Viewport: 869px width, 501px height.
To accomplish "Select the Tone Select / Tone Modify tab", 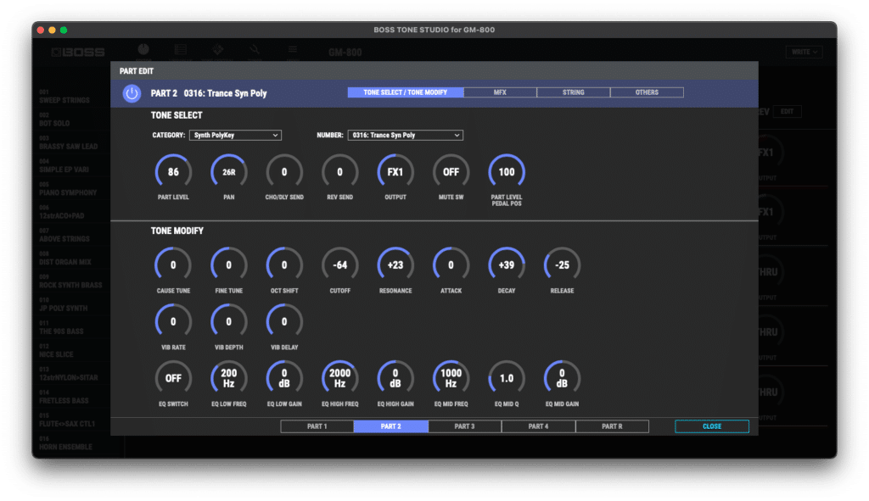I will 406,92.
